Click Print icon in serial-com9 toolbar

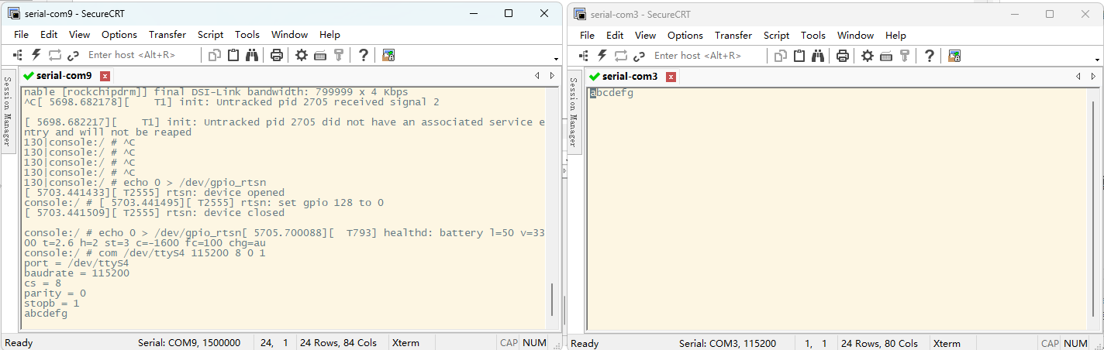click(x=276, y=55)
